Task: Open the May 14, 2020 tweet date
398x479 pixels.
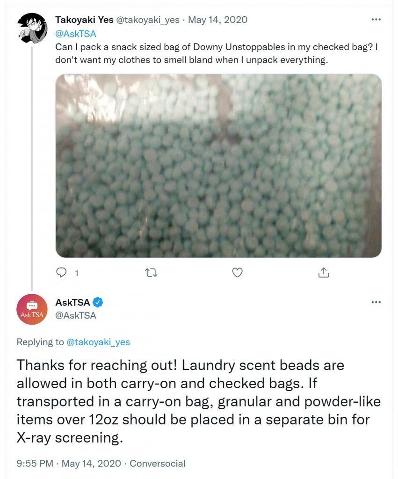Action: coord(217,20)
